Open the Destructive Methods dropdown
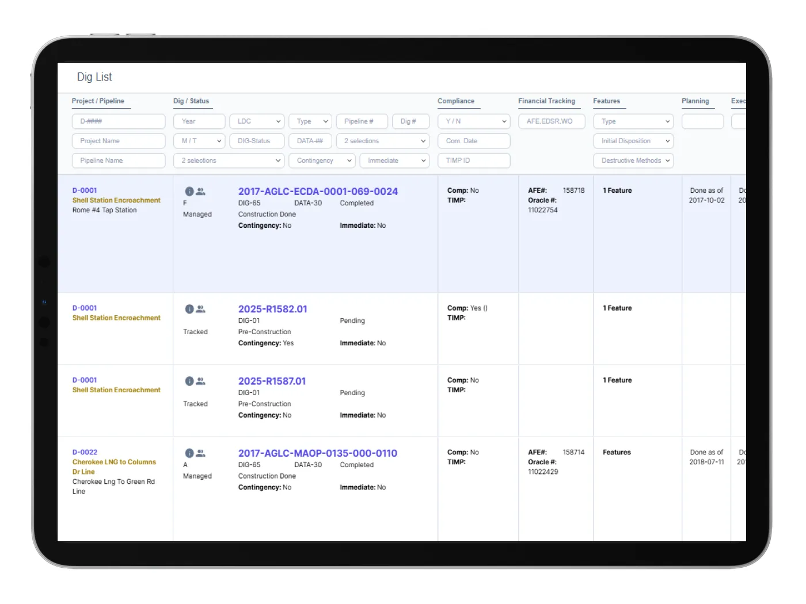This screenshot has width=806, height=604. tap(633, 160)
